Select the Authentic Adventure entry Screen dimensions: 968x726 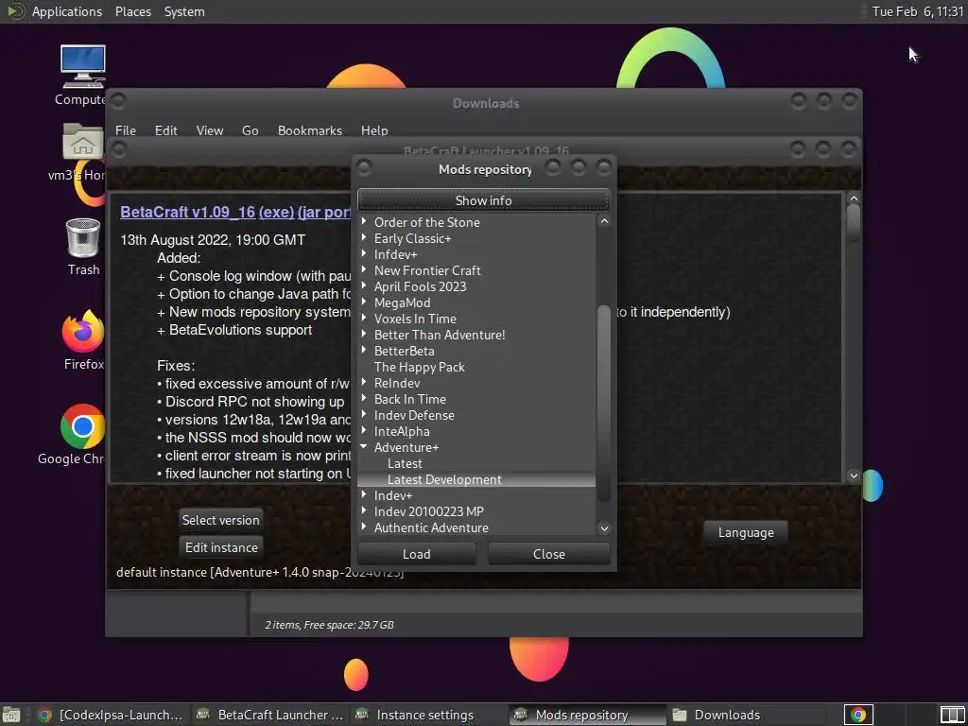point(431,527)
